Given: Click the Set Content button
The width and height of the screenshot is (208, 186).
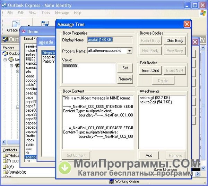Looking at the screenshot, I should pyautogui.click(x=76, y=156).
